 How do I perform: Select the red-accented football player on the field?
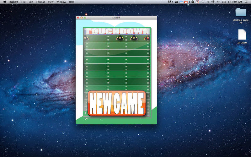147,38
